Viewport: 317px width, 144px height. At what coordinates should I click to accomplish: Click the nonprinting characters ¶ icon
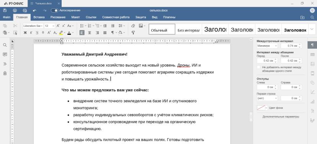(113, 33)
